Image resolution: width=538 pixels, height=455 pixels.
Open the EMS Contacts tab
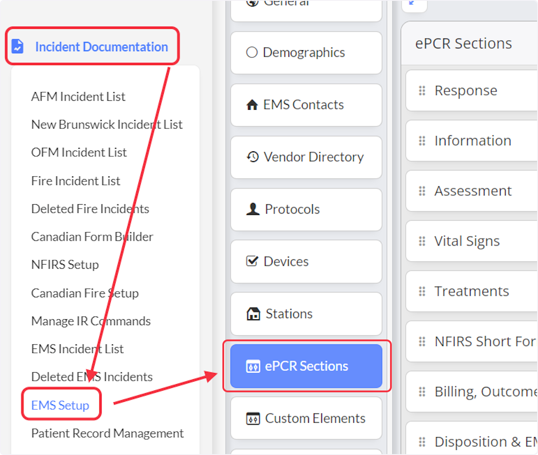[x=306, y=105]
